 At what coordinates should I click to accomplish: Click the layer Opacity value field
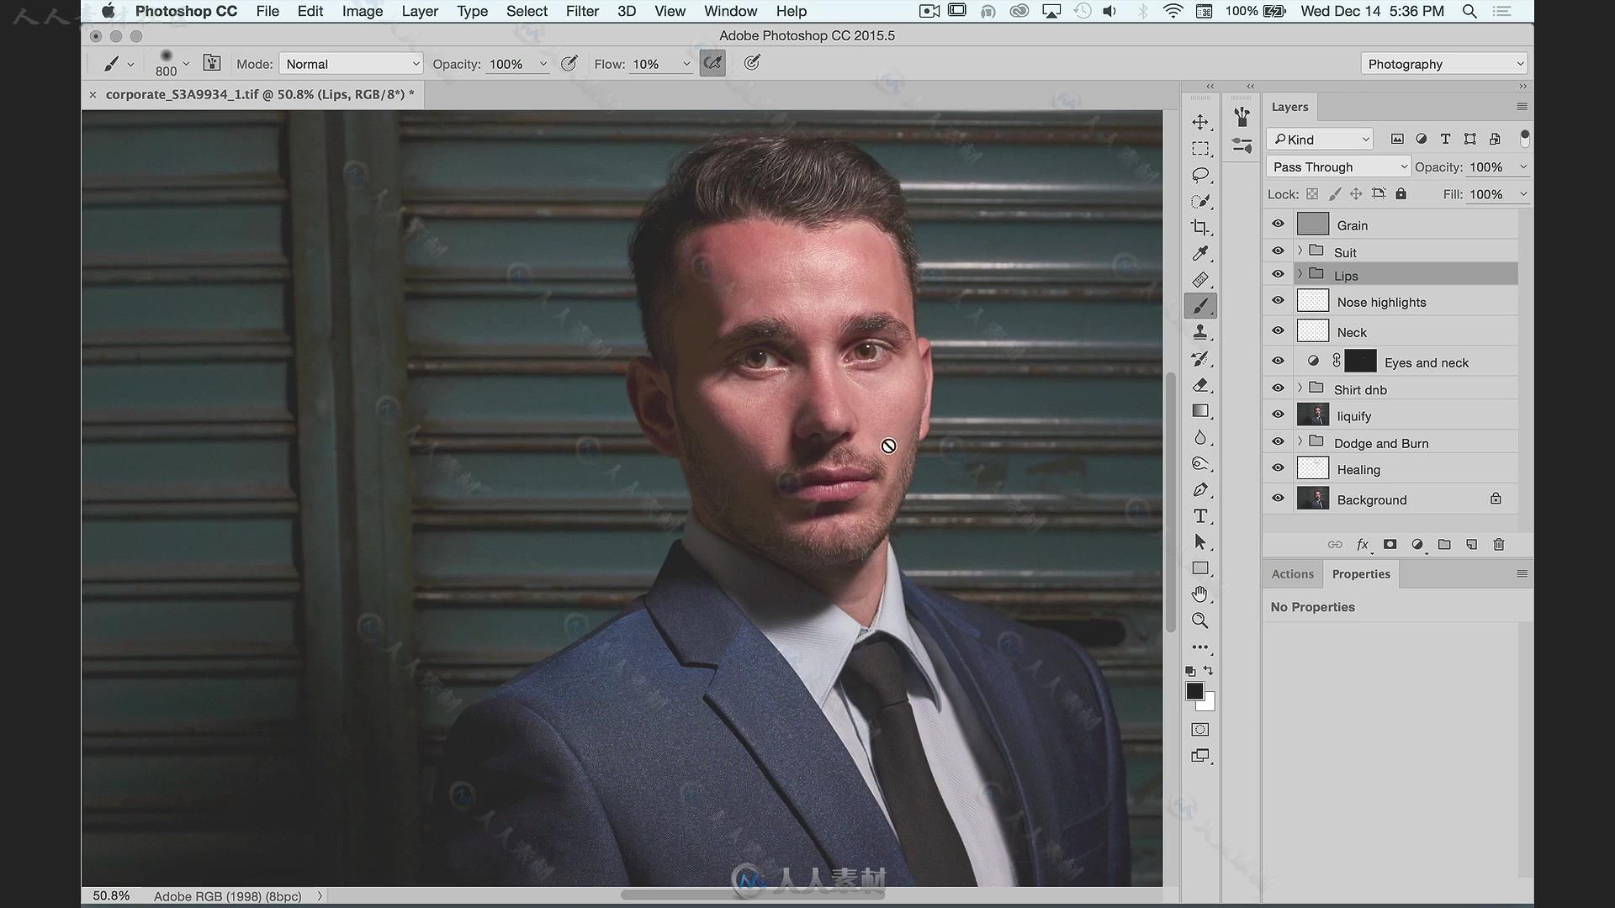(1491, 167)
